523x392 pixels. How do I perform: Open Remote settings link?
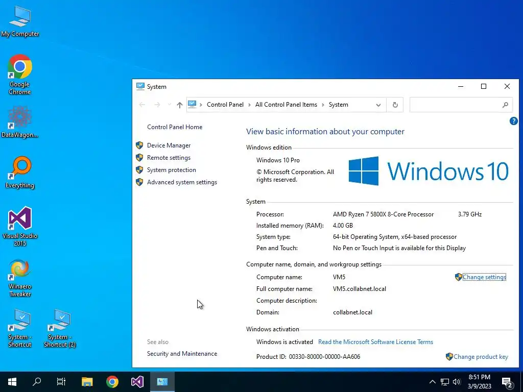pos(169,158)
